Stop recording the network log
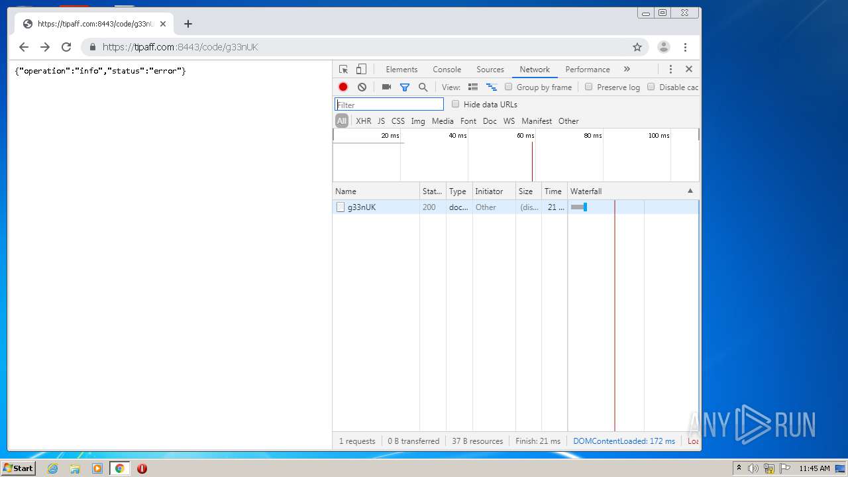 click(x=343, y=87)
